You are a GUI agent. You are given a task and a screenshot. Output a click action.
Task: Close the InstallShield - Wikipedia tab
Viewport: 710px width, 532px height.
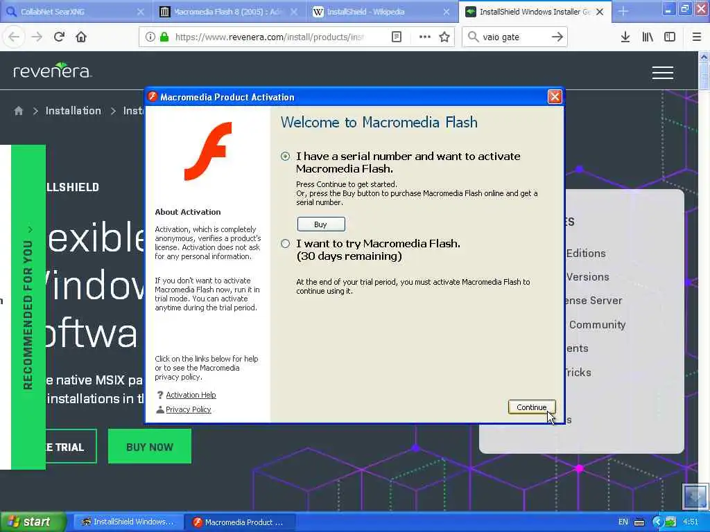pos(447,12)
